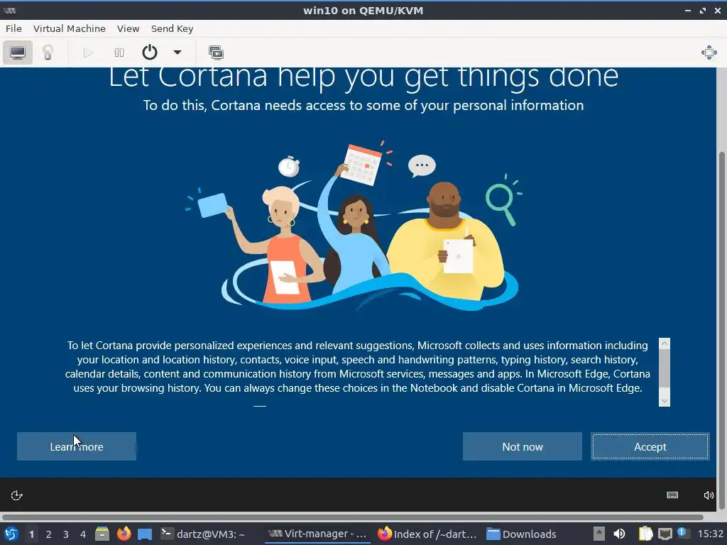Click the Learn more button
727x545 pixels.
(x=77, y=447)
